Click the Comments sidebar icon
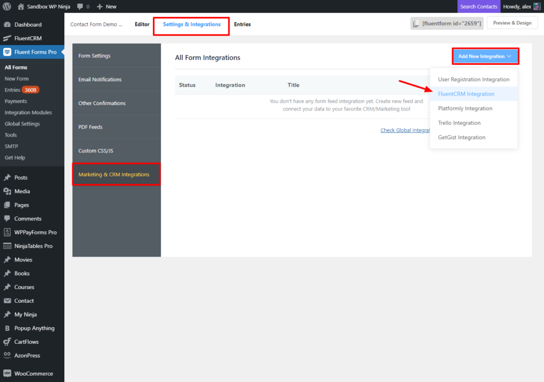The width and height of the screenshot is (544, 382). (x=7, y=218)
